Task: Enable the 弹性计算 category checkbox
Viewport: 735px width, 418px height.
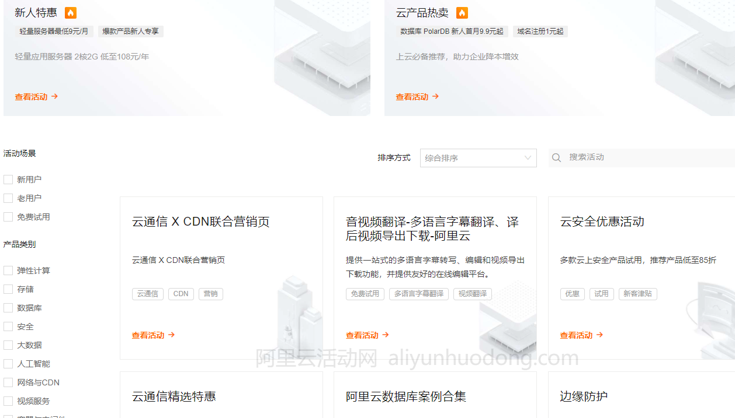Action: (8, 271)
